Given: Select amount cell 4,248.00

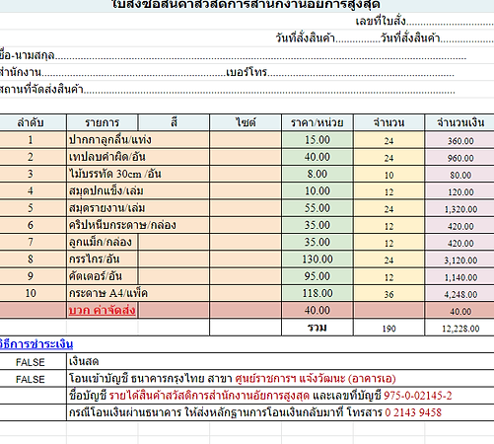Looking at the screenshot, I should click(459, 293).
